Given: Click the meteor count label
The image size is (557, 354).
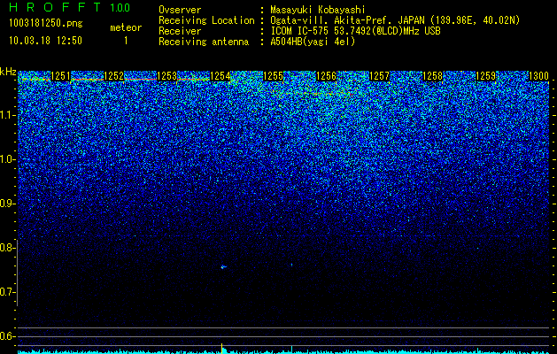Looking at the screenshot, I should click(126, 27).
